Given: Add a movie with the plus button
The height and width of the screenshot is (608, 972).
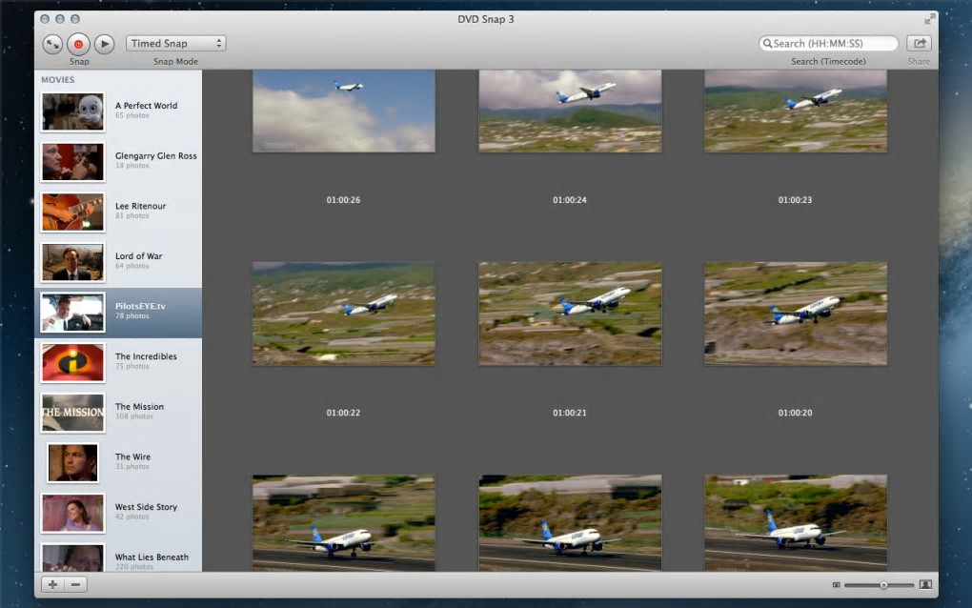Looking at the screenshot, I should point(52,584).
